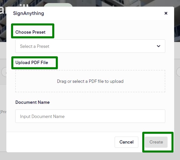
Task: Click the PDF drag-or-select upload area
Action: coord(90,81)
